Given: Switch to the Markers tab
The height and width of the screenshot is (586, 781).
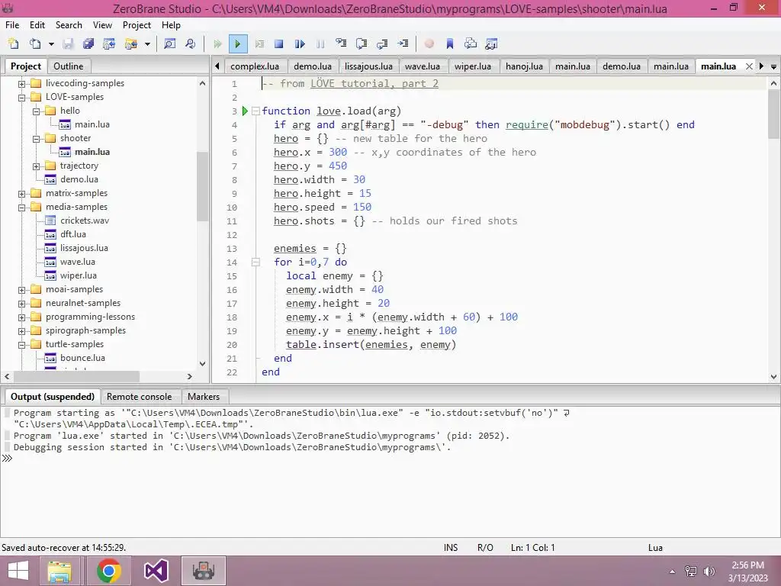Looking at the screenshot, I should [x=204, y=397].
